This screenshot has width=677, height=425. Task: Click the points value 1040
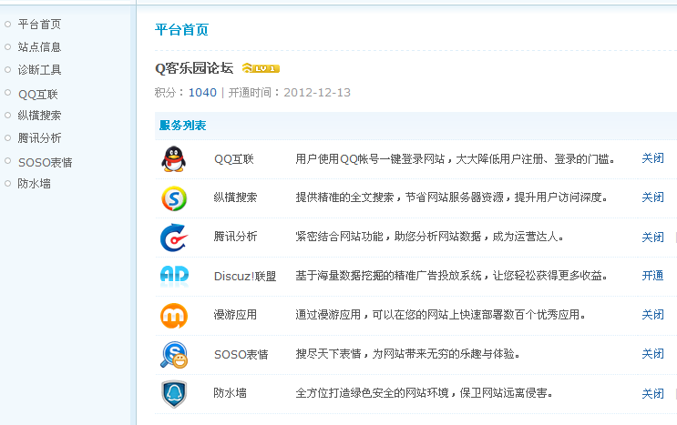point(202,93)
